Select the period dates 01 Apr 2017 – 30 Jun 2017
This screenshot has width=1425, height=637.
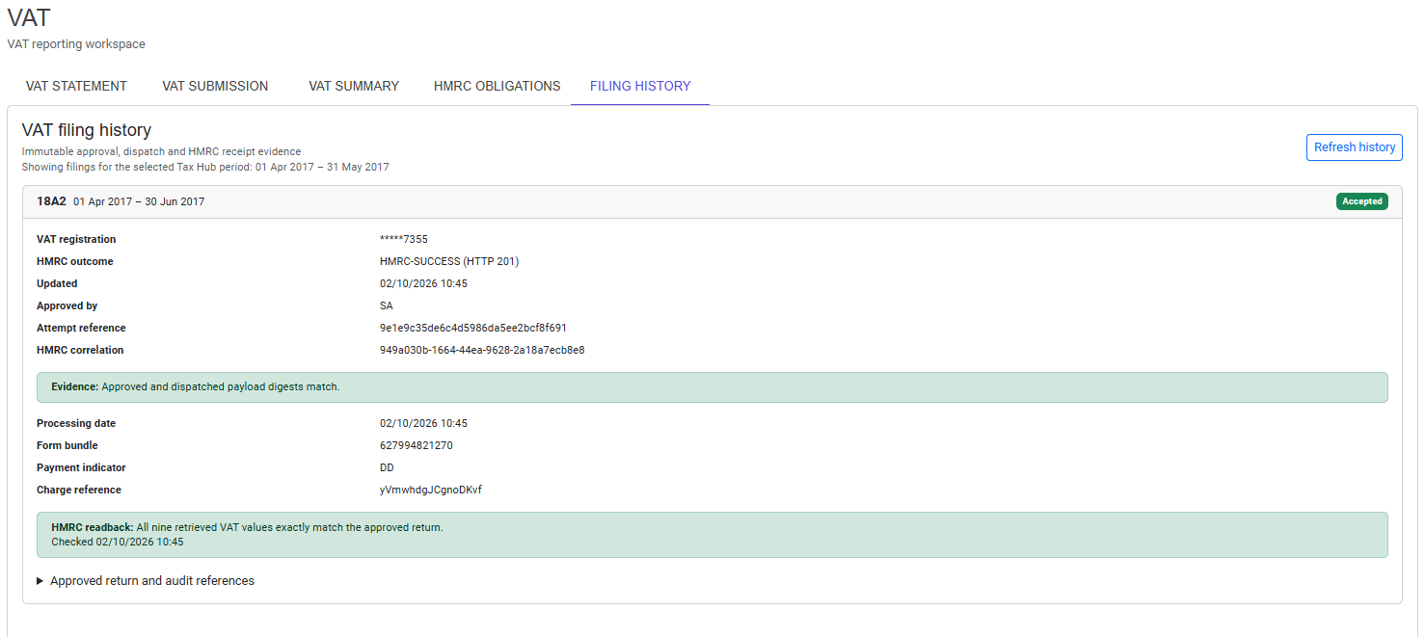point(139,201)
